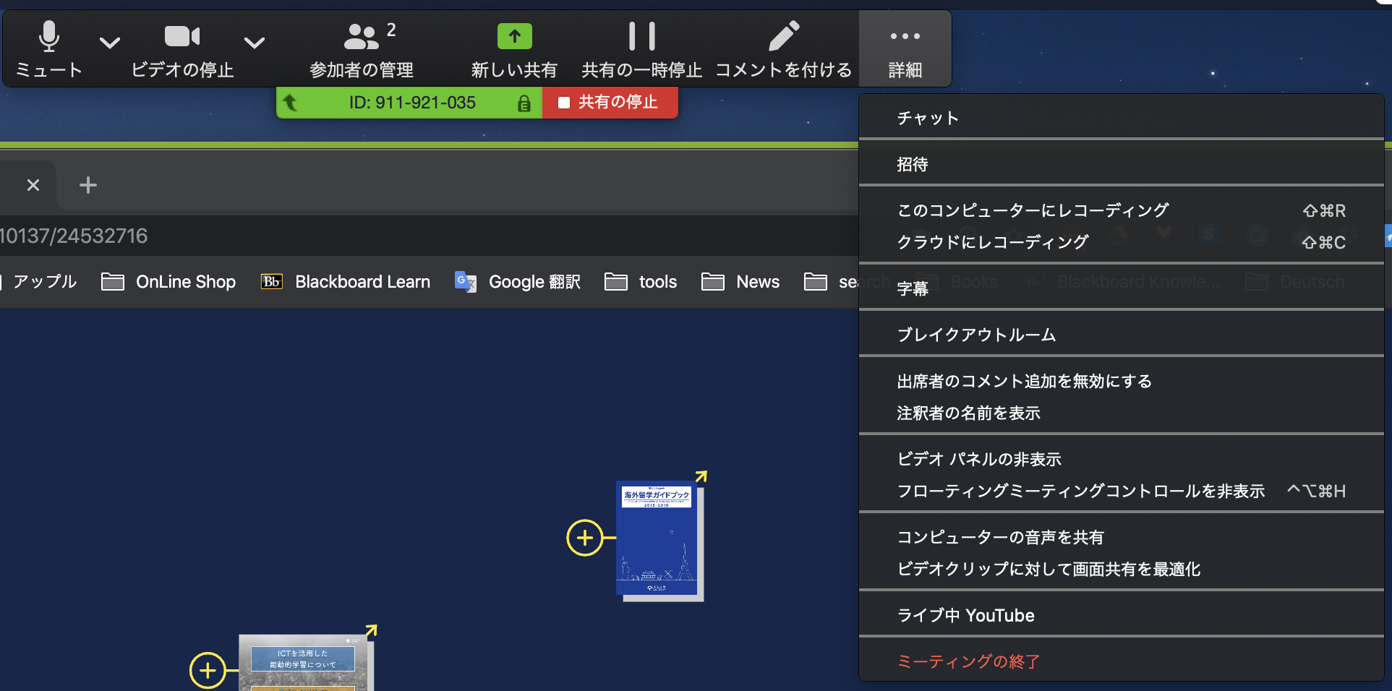Toggle '注釈者の名前を表示' menu option
Viewport: 1392px width, 691px height.
click(x=968, y=413)
